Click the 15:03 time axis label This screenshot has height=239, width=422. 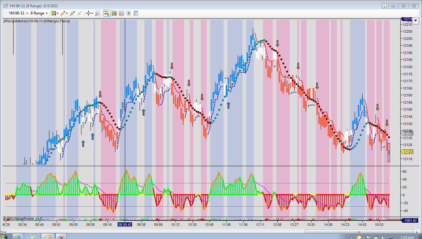coord(379,225)
